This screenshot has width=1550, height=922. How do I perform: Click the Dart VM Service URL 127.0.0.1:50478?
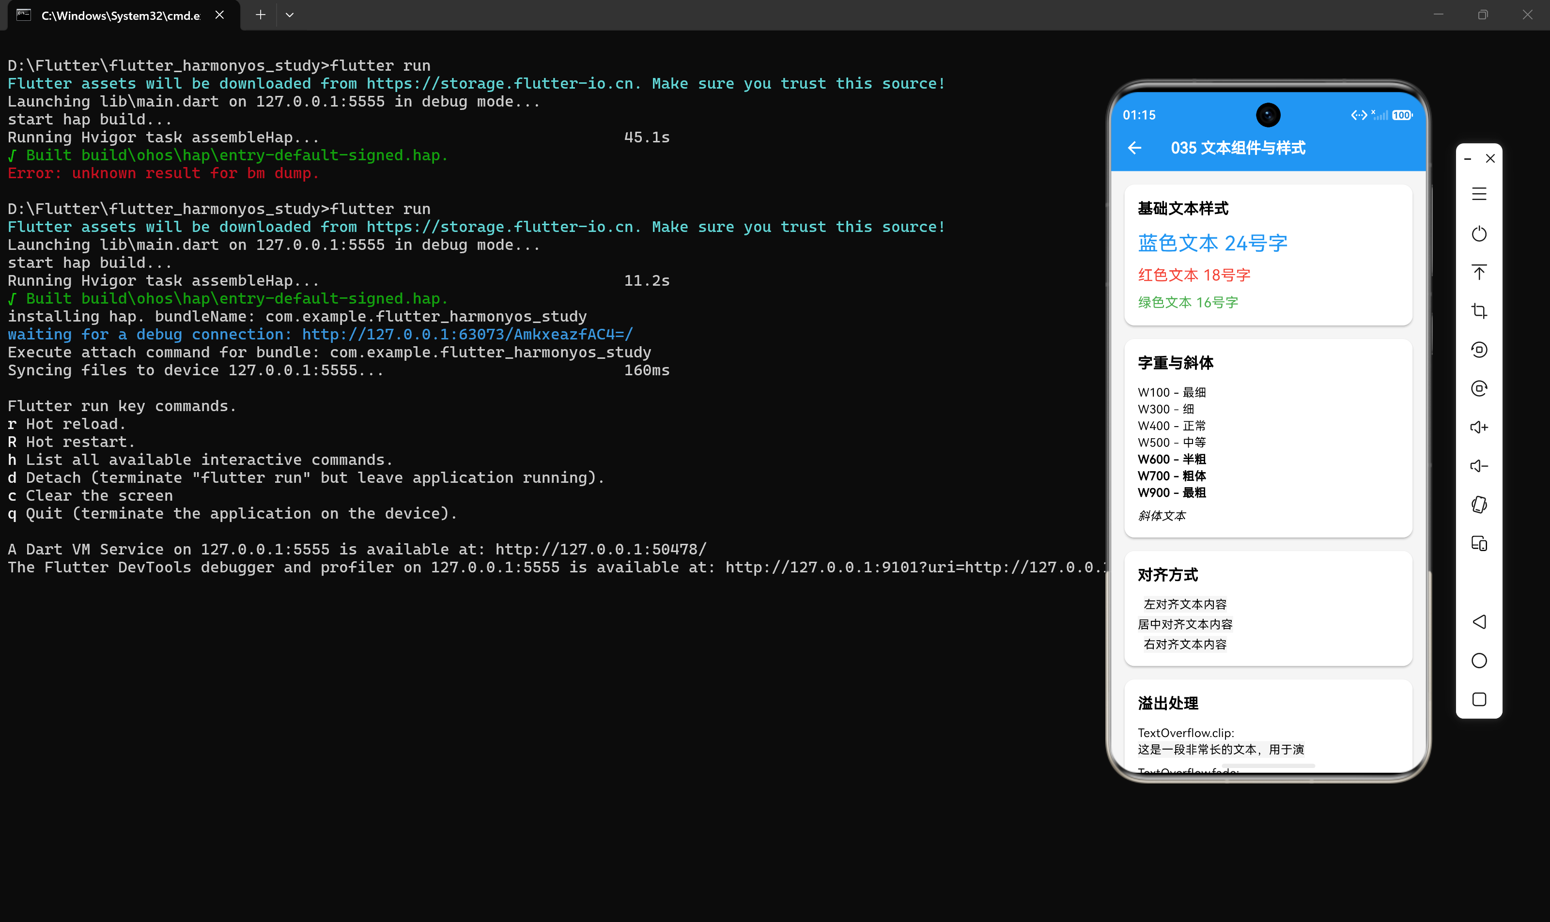(x=601, y=549)
